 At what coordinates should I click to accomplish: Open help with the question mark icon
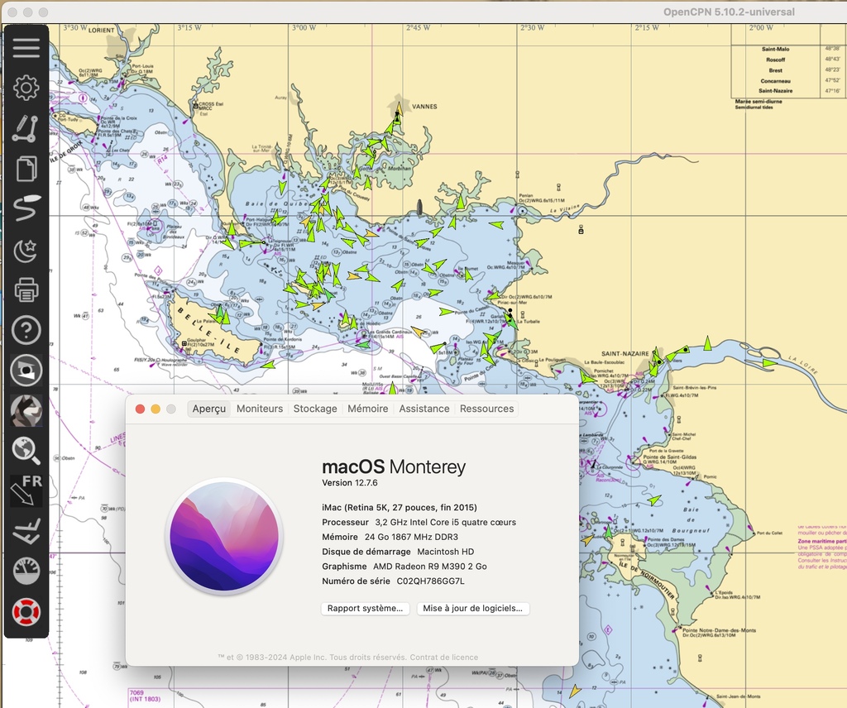click(26, 329)
